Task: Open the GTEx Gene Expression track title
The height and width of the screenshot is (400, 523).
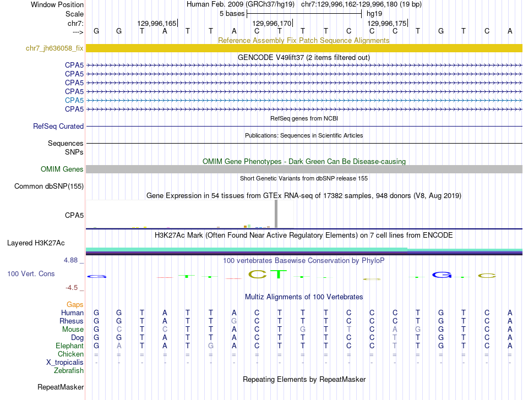Action: (x=304, y=196)
